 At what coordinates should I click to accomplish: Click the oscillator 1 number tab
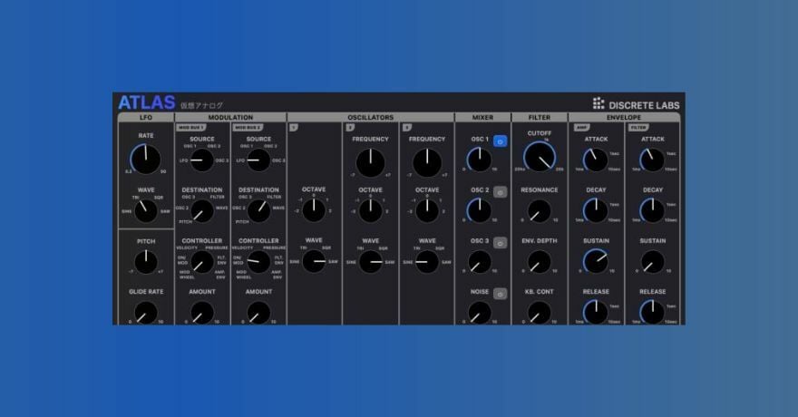(x=294, y=128)
